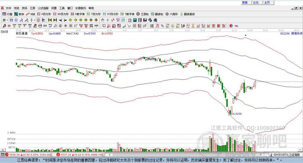The height and width of the screenshot is (163, 303).
Task: Click the date 01-15 on time axis
Action: coord(203,30)
